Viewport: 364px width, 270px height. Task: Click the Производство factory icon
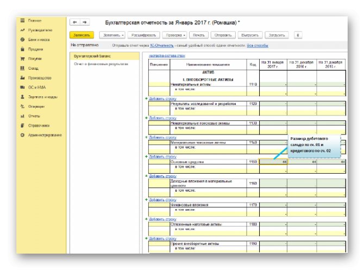pyautogui.click(x=22, y=78)
